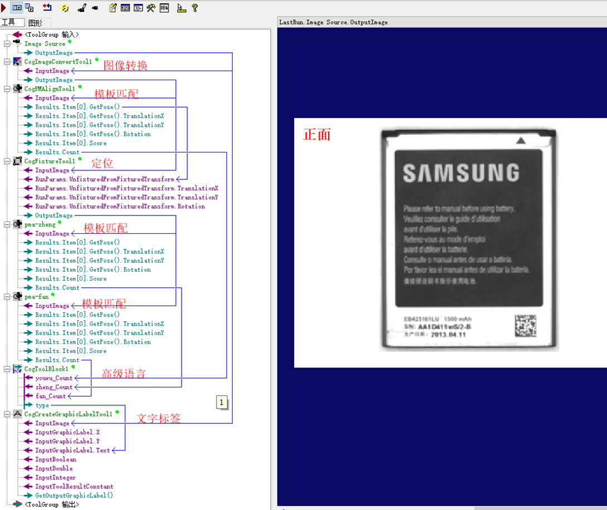Select the CogCreateGraphicLabelTool1 label

[x=68, y=414]
